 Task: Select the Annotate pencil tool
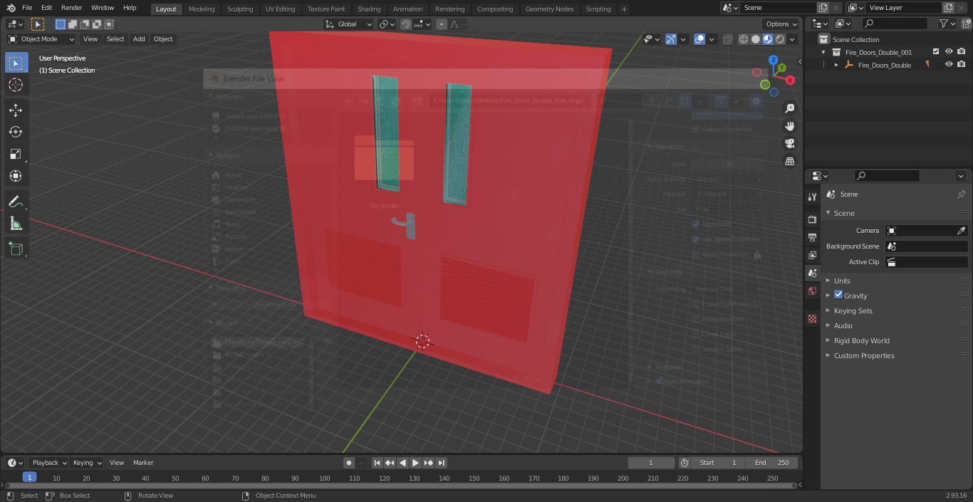pyautogui.click(x=16, y=202)
